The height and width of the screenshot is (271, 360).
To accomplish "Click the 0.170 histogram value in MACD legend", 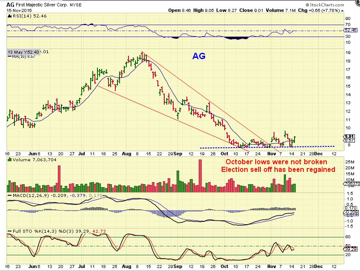I will pyautogui.click(x=95, y=196).
